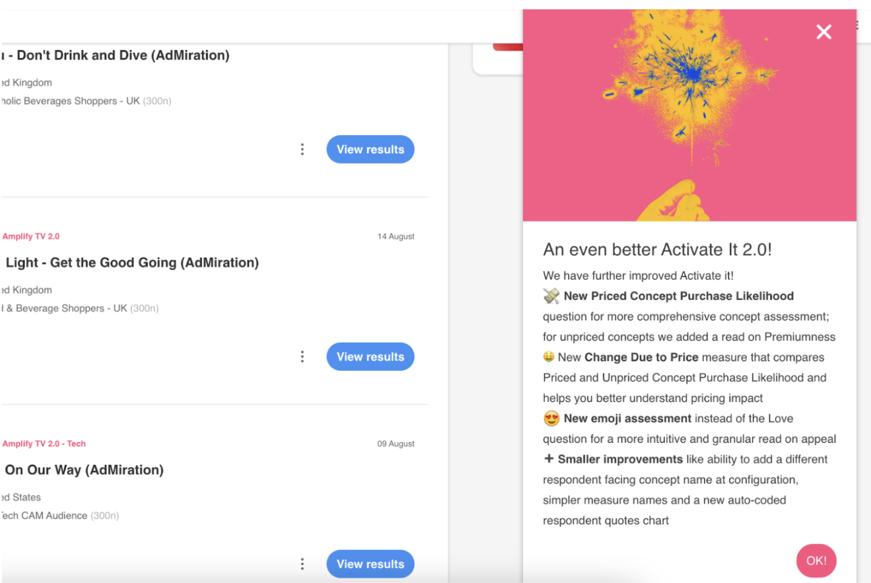The image size is (871, 583).
Task: Open more options for On Our Way
Action: [x=302, y=564]
